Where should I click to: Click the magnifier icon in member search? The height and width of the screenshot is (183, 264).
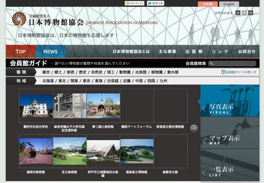212,63
